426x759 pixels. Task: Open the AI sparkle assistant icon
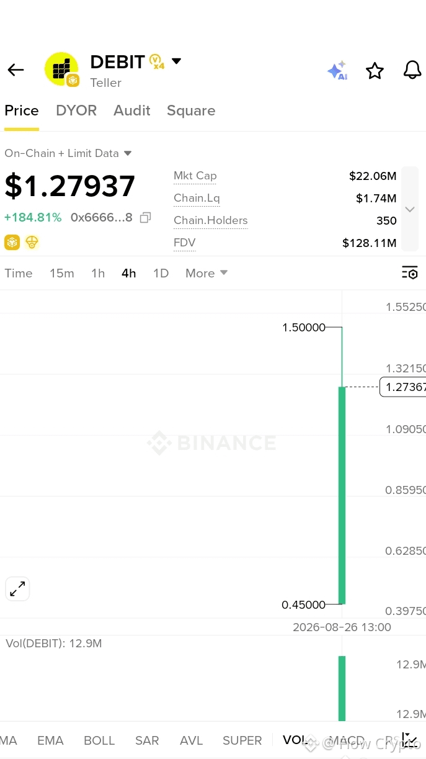pos(337,71)
